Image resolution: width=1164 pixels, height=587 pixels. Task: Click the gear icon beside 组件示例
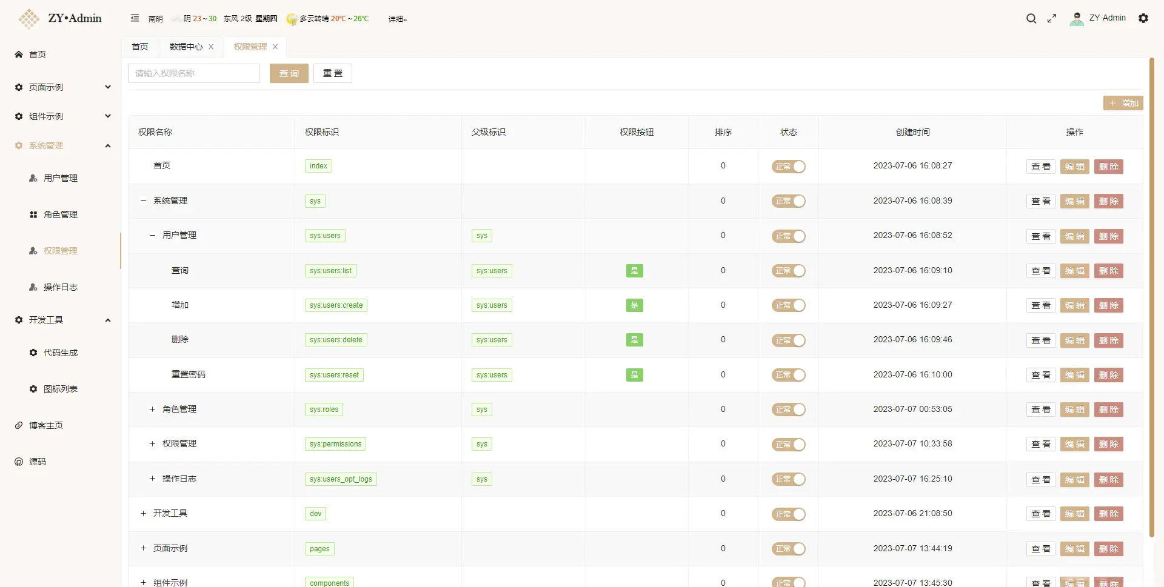pyautogui.click(x=19, y=116)
